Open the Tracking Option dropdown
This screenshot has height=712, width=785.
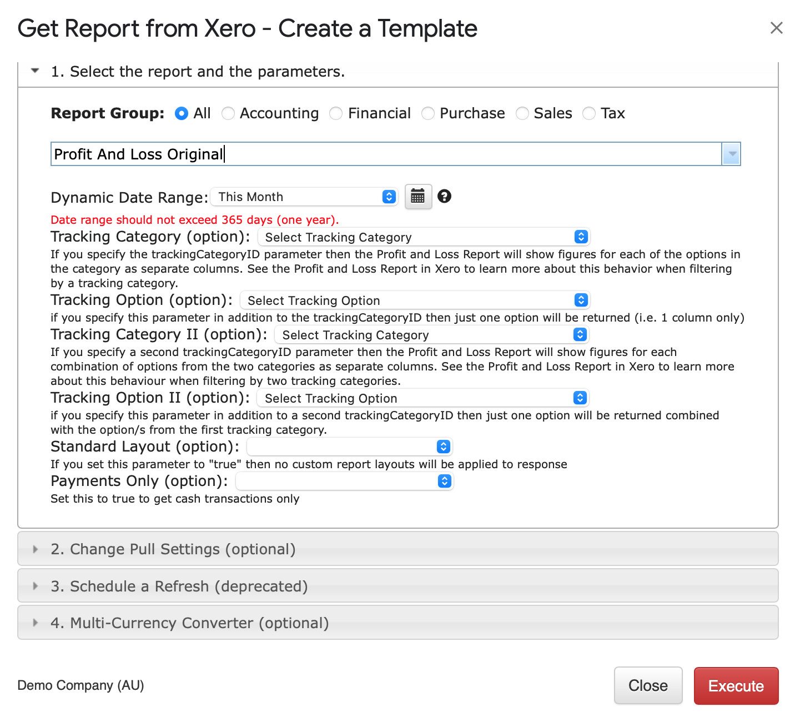(415, 300)
